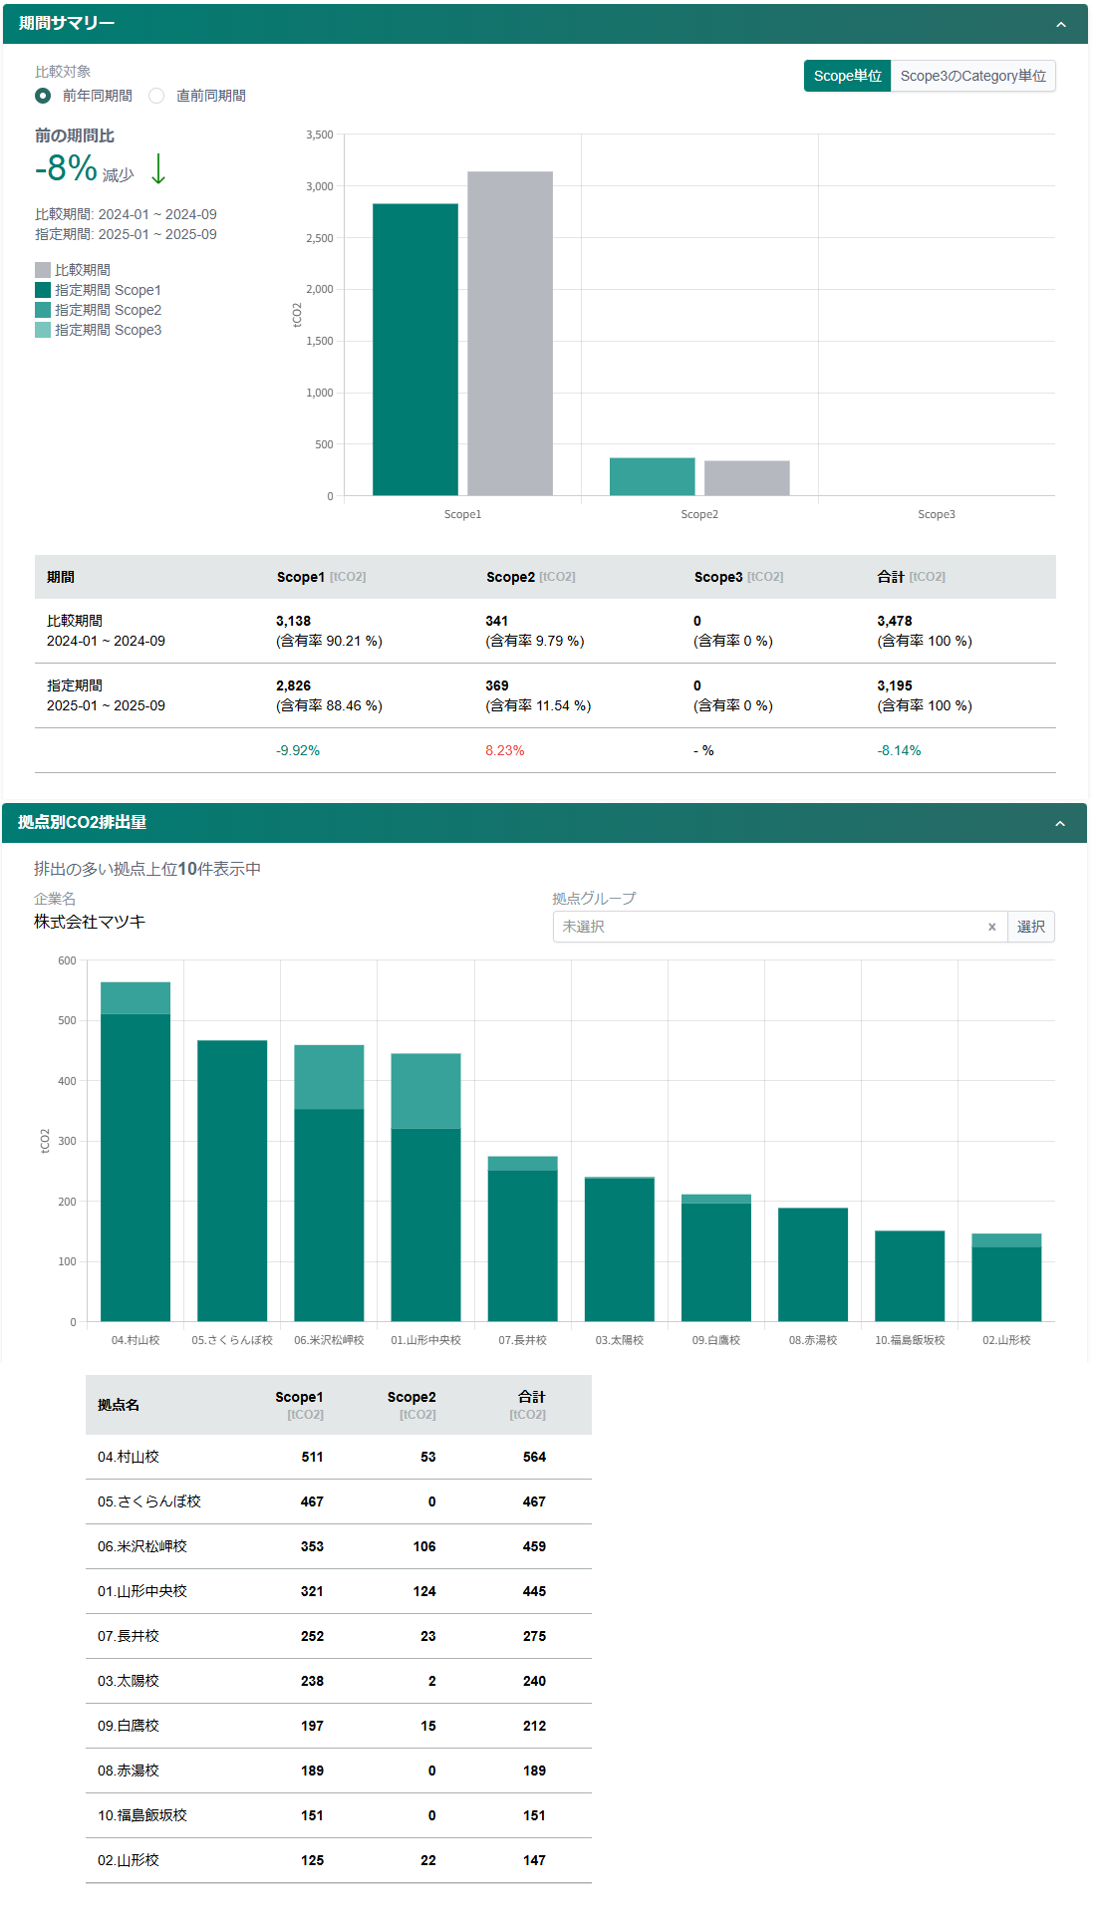Click the green downward decrease arrow icon
The width and height of the screenshot is (1094, 1908).
coord(158,168)
